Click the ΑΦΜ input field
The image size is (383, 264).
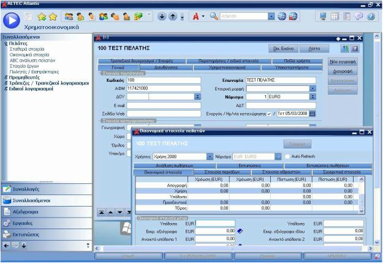click(x=164, y=89)
